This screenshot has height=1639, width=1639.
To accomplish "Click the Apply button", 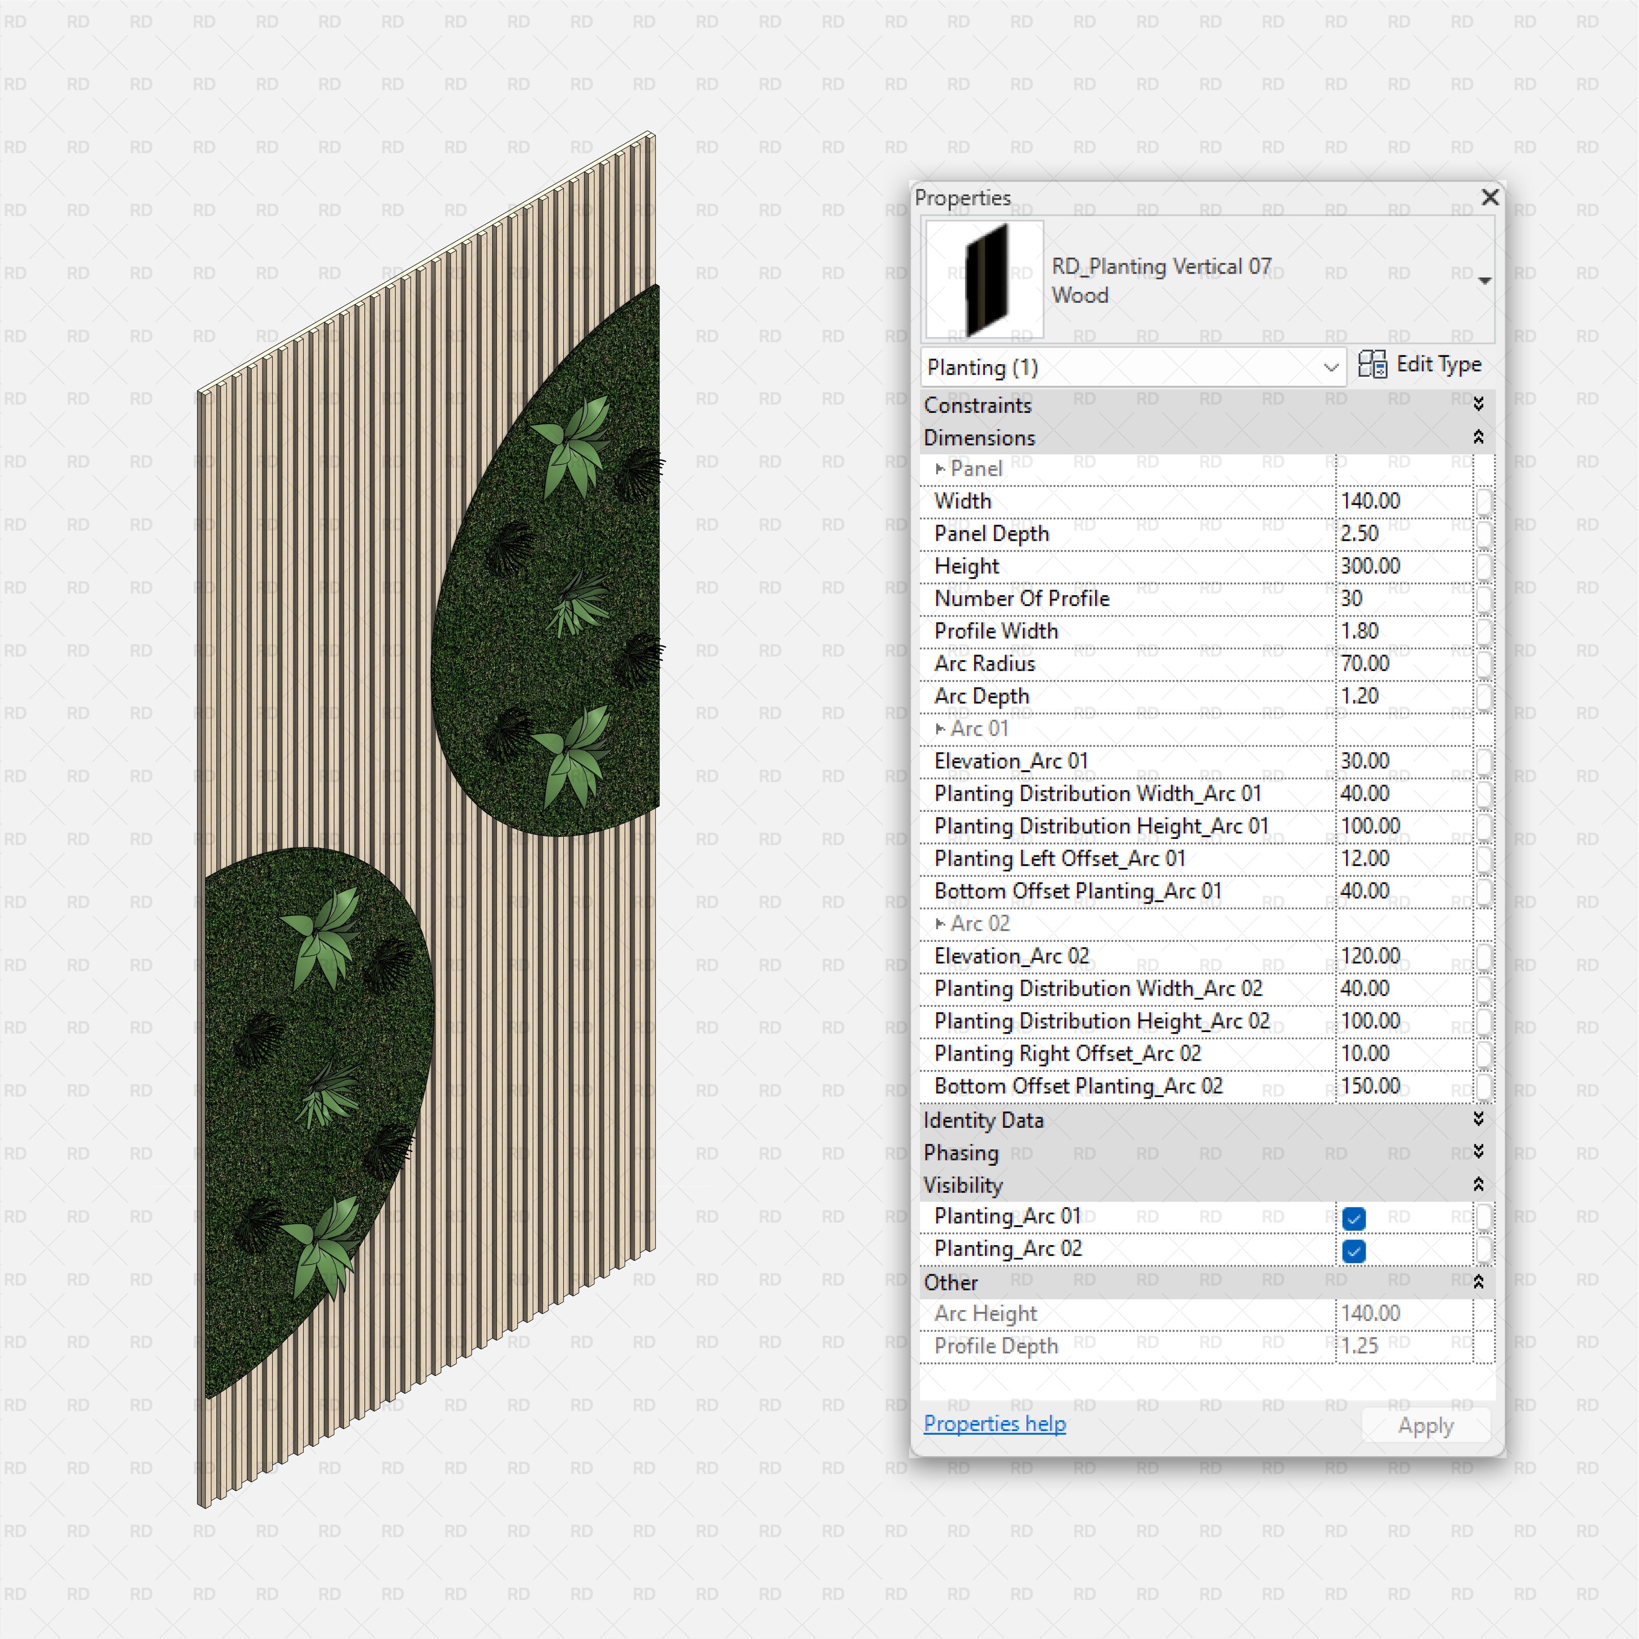I will (1425, 1425).
